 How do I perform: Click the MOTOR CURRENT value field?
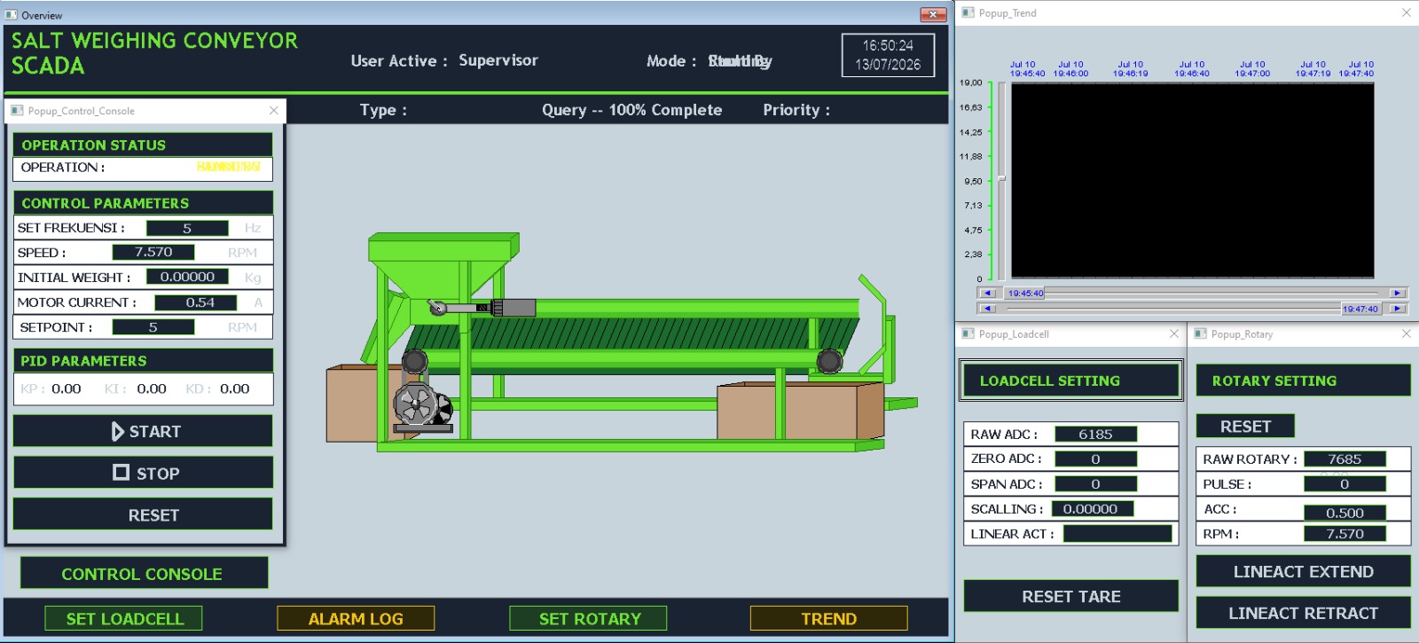[x=196, y=302]
